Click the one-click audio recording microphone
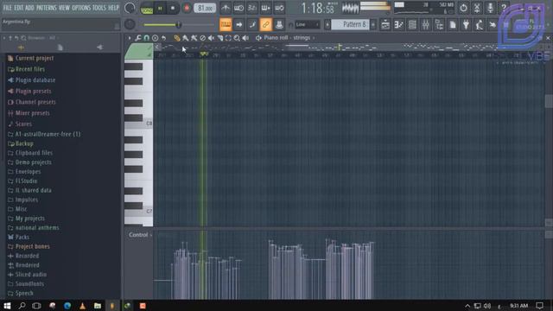The width and height of the screenshot is (553, 311). coord(490,8)
